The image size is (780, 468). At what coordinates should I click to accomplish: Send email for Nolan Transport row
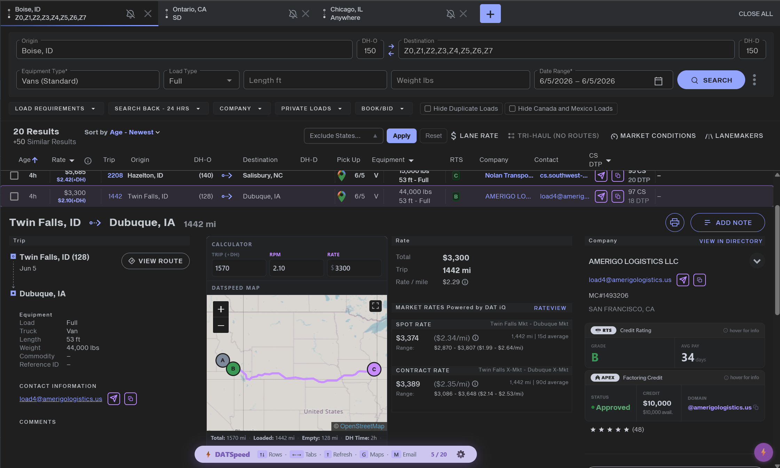(x=601, y=175)
